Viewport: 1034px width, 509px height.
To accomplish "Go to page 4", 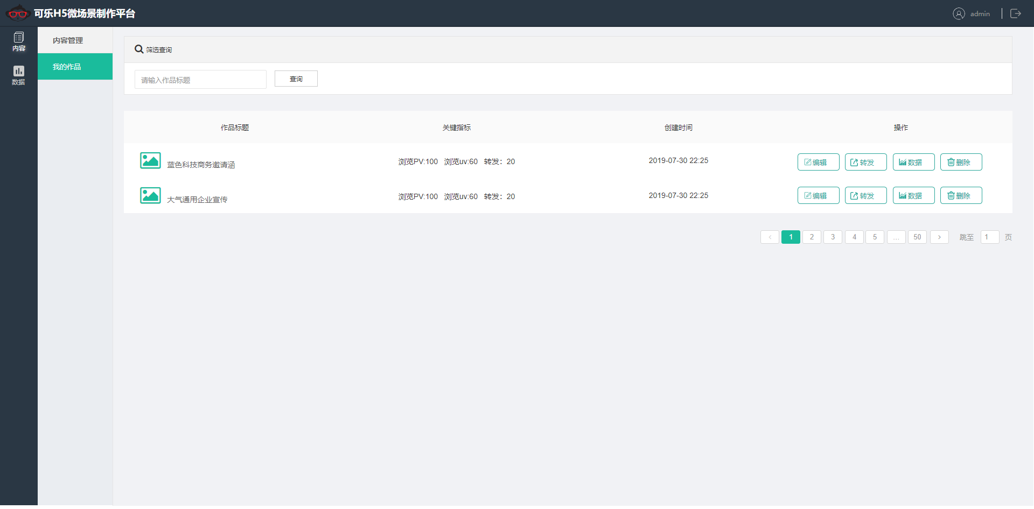I will coord(854,237).
